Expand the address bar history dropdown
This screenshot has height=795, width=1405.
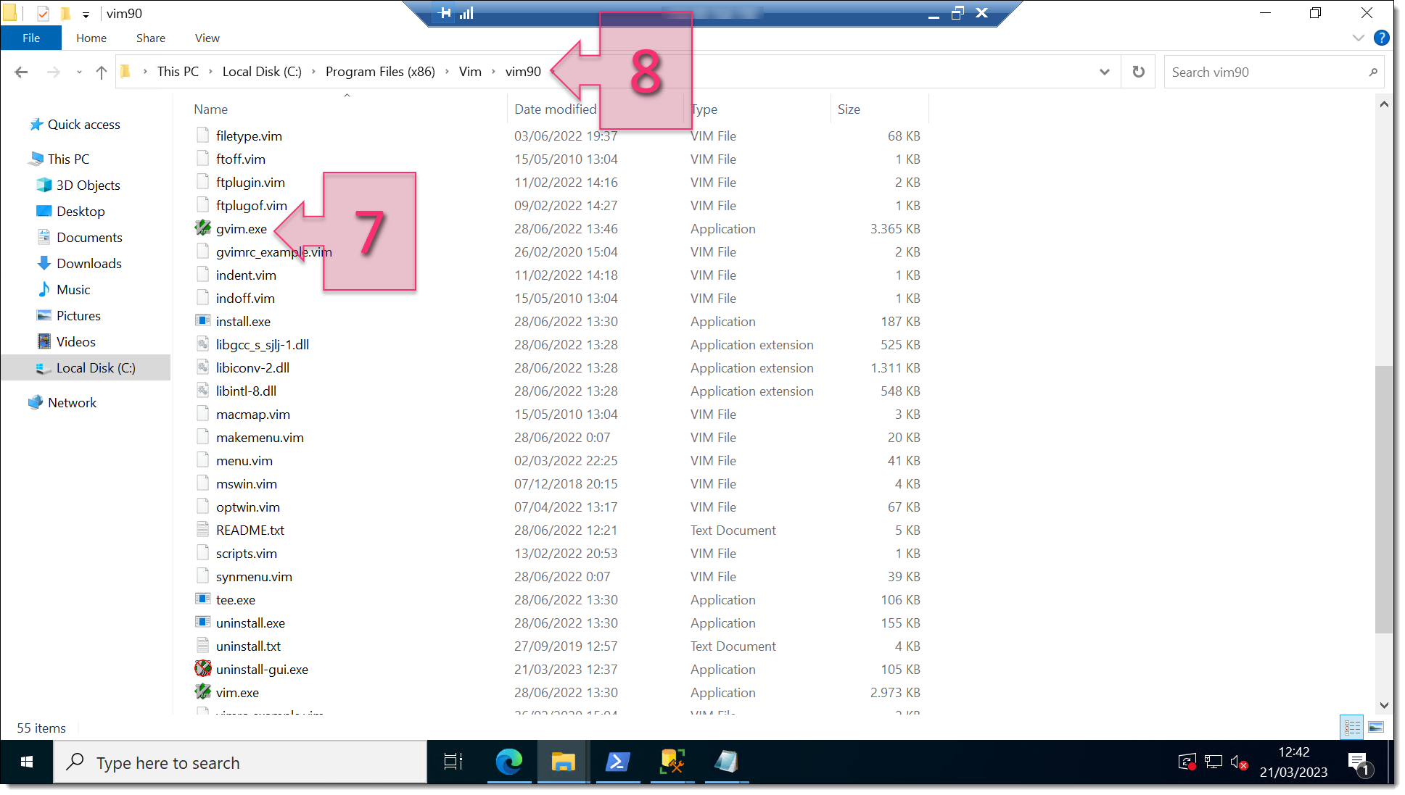tap(1104, 72)
